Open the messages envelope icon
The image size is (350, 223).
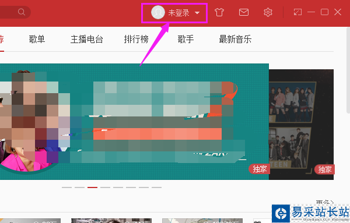tap(244, 12)
